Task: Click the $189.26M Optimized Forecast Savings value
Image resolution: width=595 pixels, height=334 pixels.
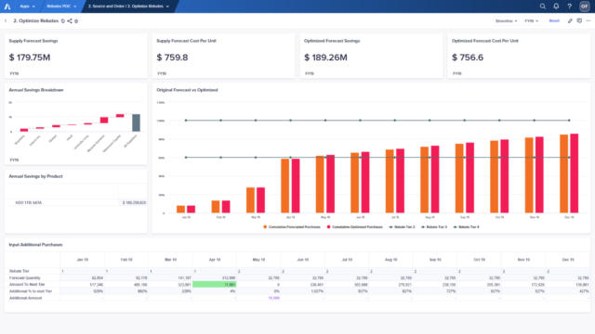Action: click(x=325, y=58)
